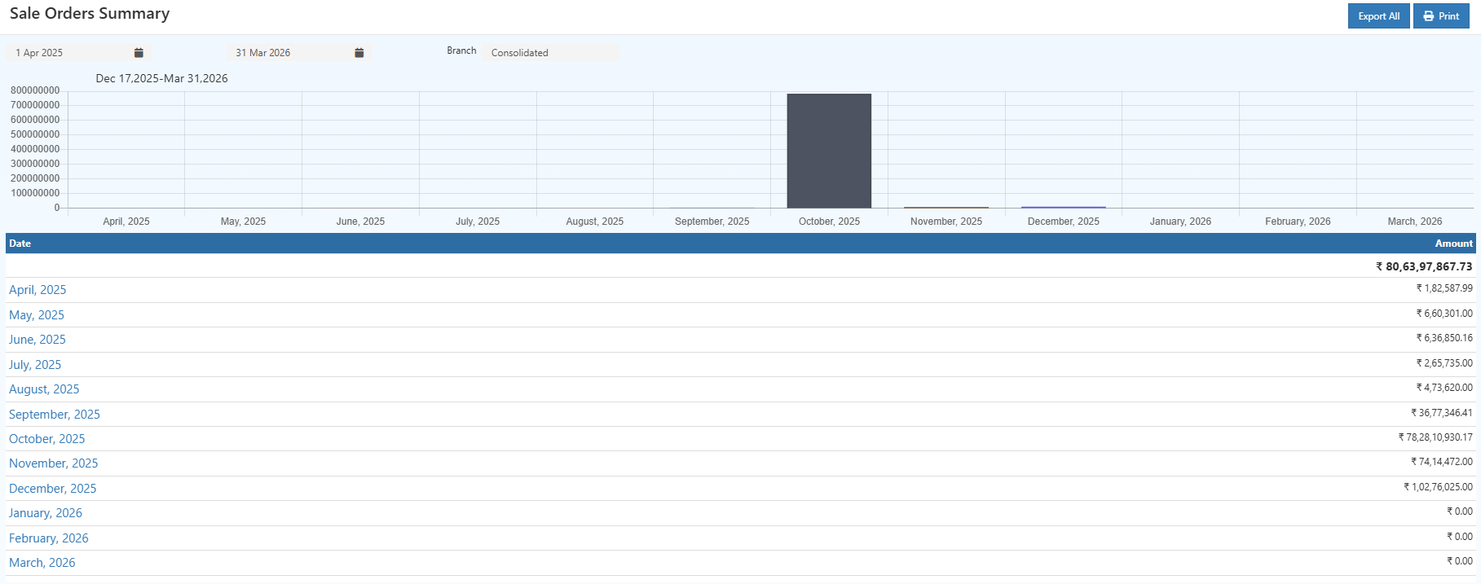Select the January, 2026 ₹ 0.00 amount
The image size is (1481, 584).
pyautogui.click(x=1460, y=512)
